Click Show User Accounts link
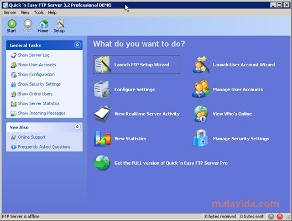This screenshot has width=292, height=221. pos(37,65)
